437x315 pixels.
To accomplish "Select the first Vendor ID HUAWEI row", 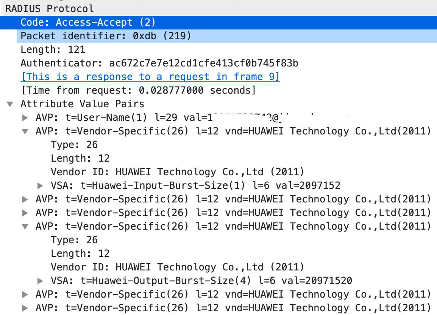I will click(177, 172).
